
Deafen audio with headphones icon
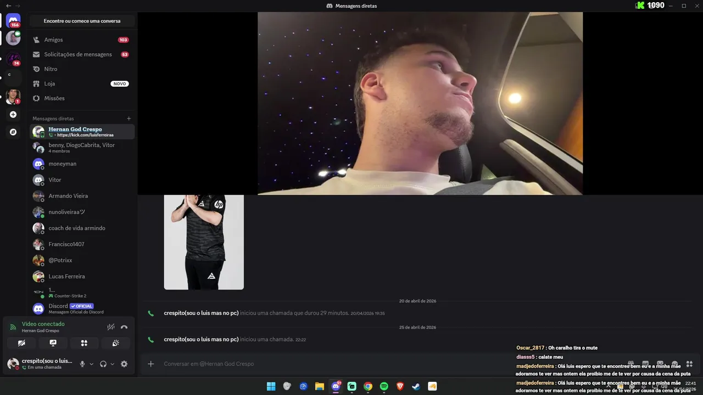point(103,364)
